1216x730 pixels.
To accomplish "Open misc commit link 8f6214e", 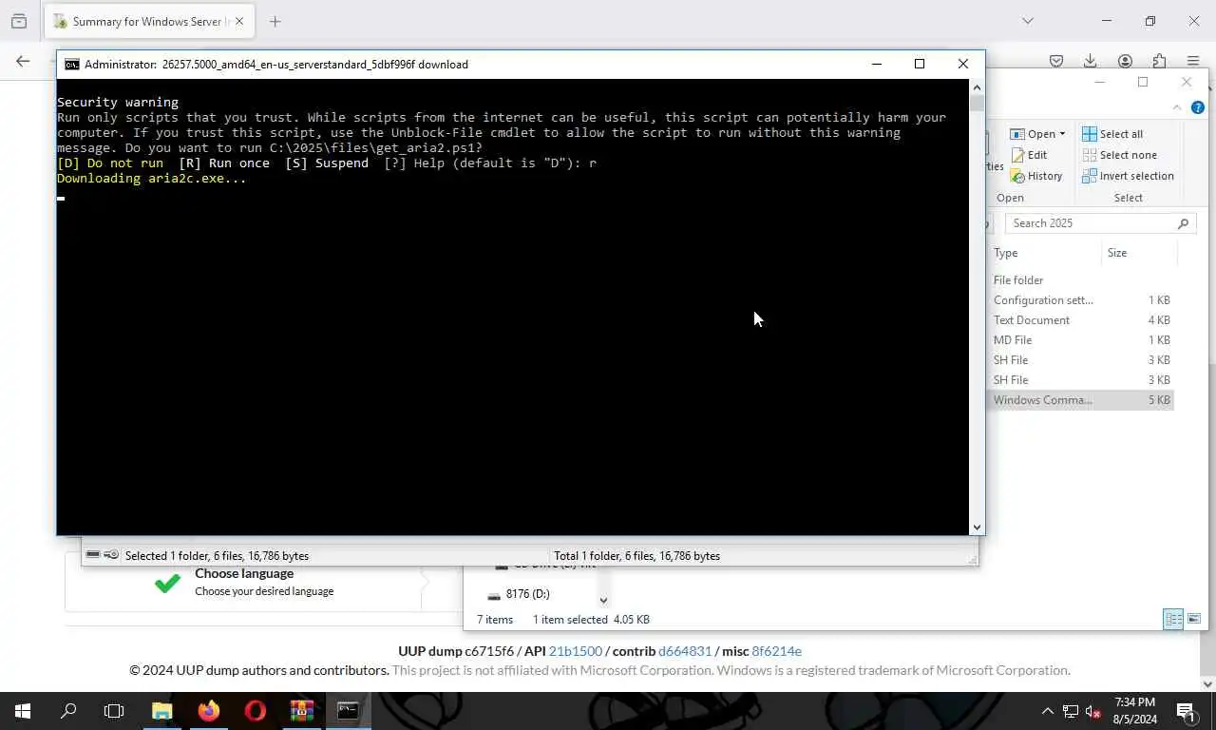I will tap(777, 651).
